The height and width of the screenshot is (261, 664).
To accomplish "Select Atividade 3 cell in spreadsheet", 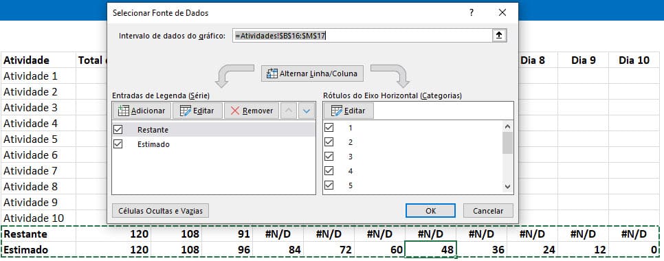I will point(38,107).
